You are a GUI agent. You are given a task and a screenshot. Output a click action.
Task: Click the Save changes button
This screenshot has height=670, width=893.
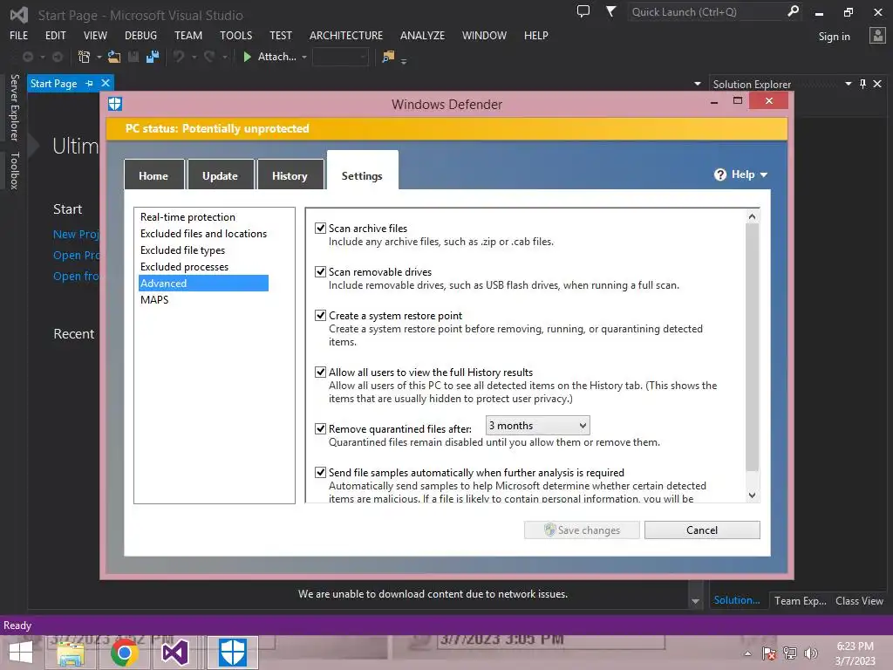tap(582, 530)
